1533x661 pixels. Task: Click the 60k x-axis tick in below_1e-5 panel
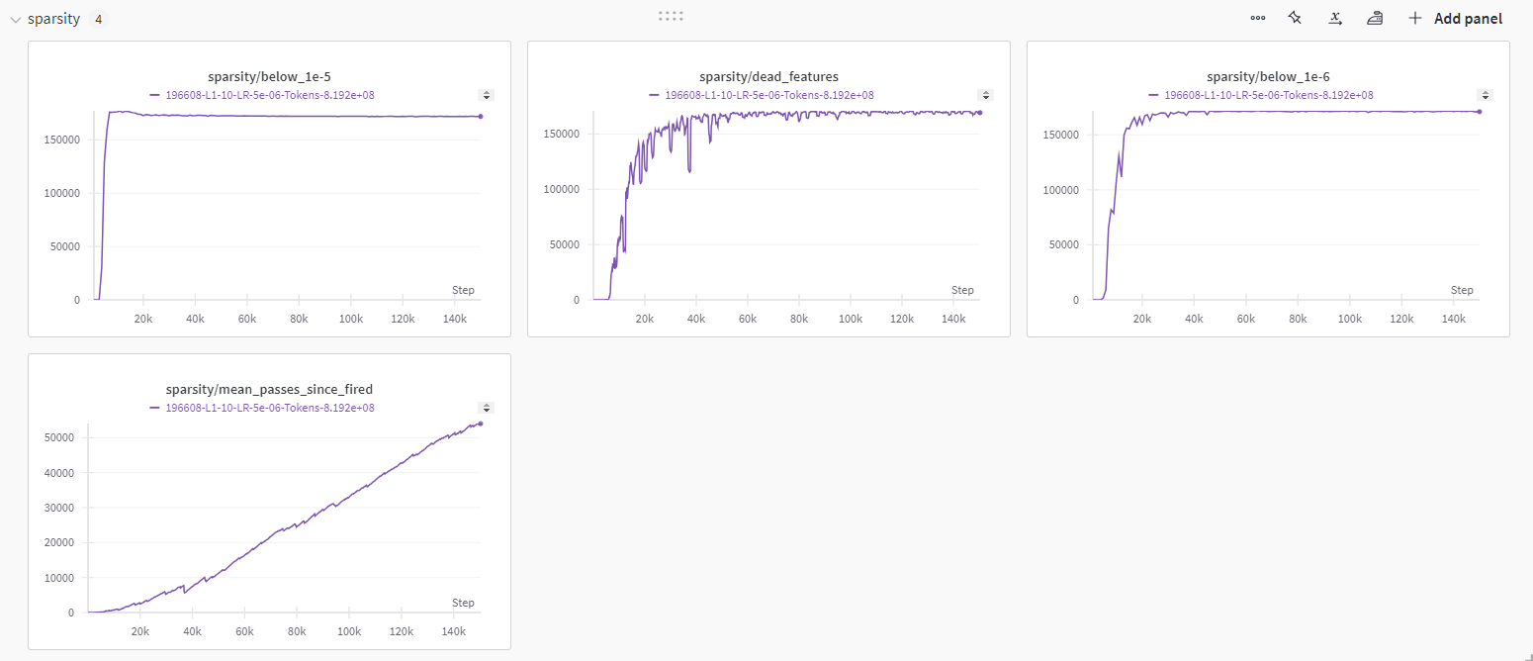coord(247,320)
